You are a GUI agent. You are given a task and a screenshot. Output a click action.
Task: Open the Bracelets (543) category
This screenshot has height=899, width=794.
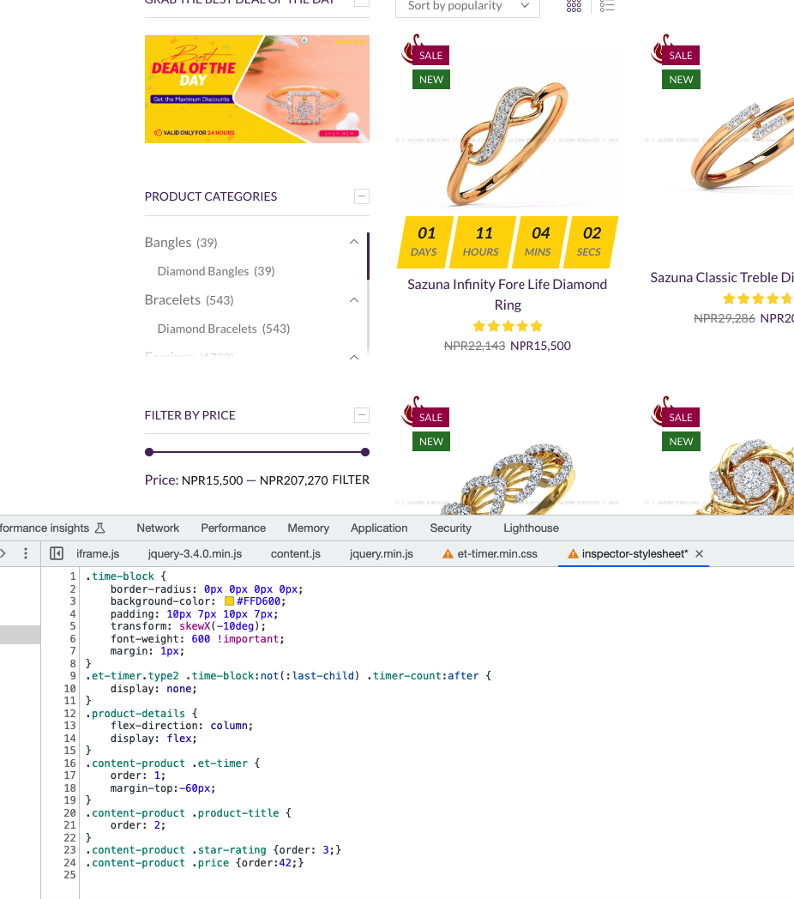[189, 300]
